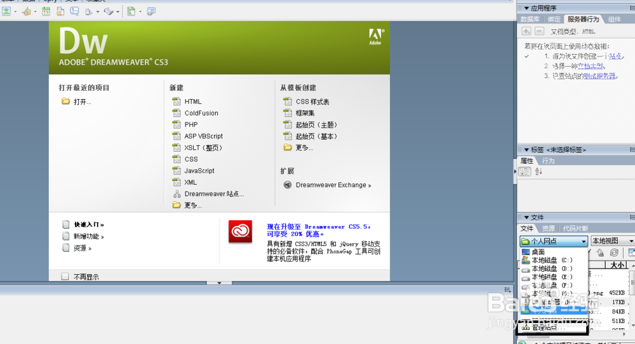Open the upgrade to Dreamweaver CS5.5 link
Image resolution: width=635 pixels, height=344 pixels.
pyautogui.click(x=319, y=230)
